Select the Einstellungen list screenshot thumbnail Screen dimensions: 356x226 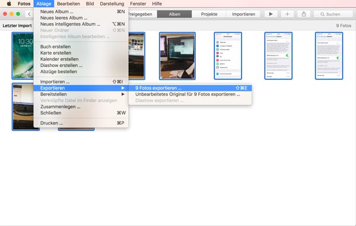point(228,56)
